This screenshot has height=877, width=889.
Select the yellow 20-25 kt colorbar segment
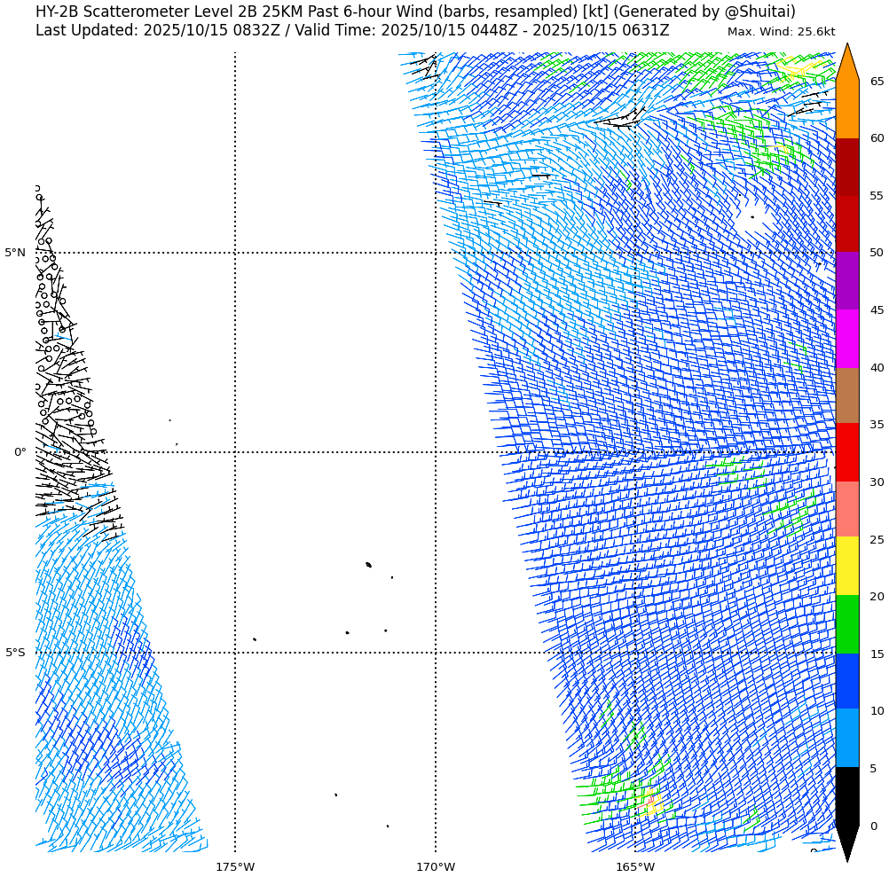click(x=847, y=566)
